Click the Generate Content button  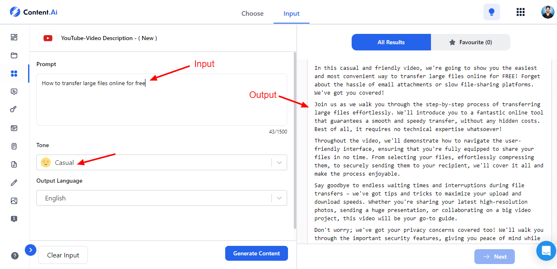[256, 253]
